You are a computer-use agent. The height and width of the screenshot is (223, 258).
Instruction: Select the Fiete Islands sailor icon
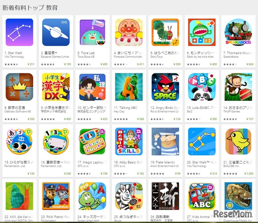[x=165, y=142]
